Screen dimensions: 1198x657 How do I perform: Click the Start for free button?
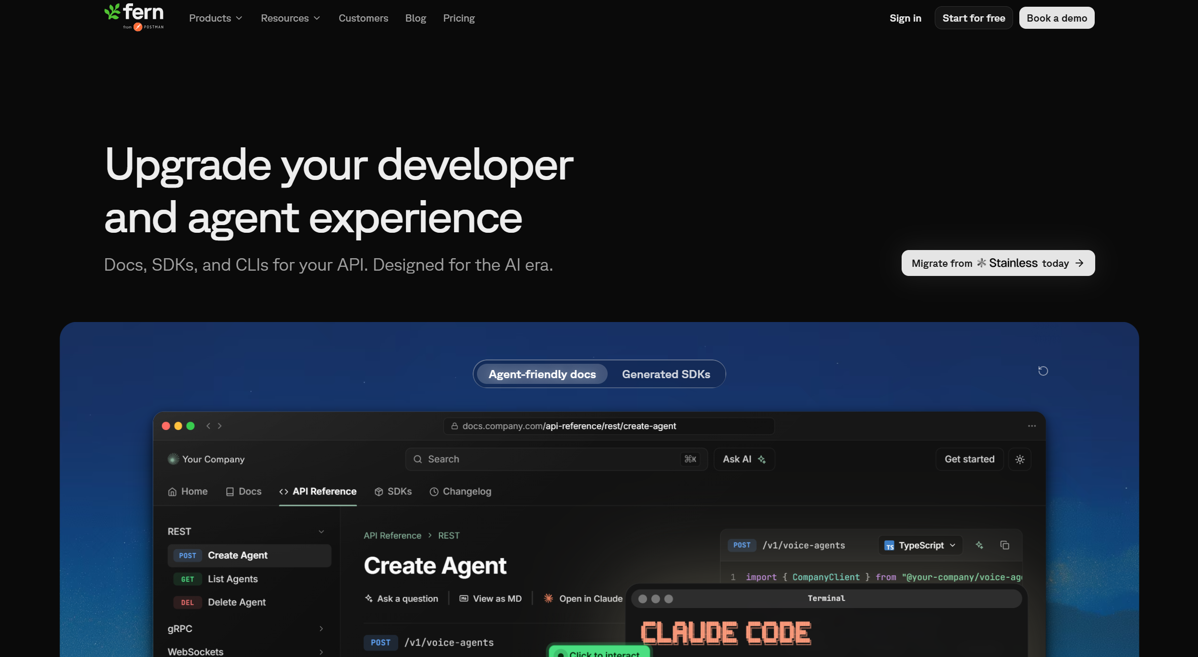click(974, 18)
